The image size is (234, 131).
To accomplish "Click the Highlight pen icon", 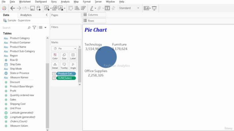I will 92,8.
